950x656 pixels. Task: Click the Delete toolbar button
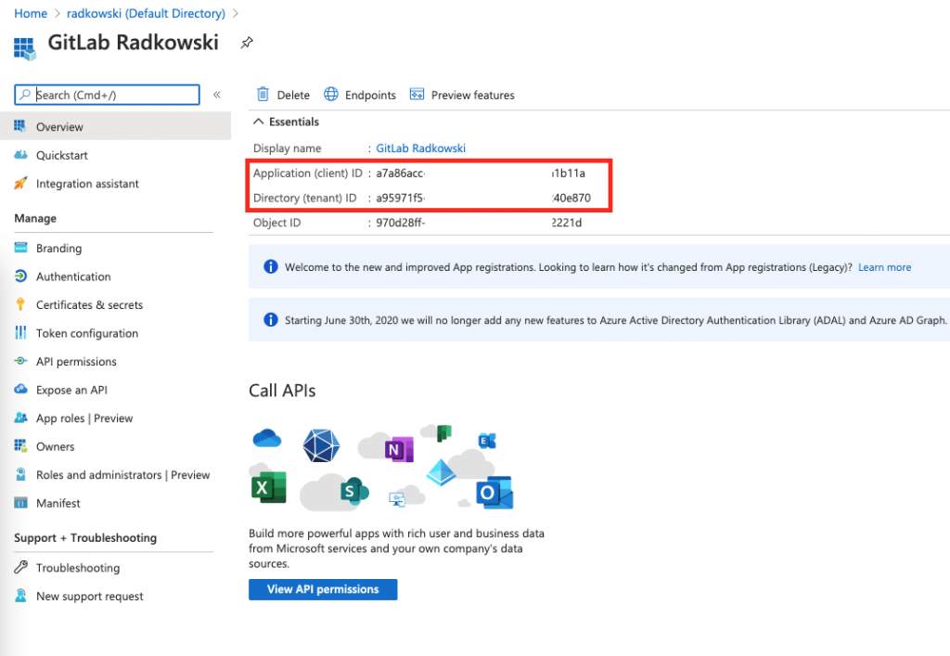[x=284, y=95]
